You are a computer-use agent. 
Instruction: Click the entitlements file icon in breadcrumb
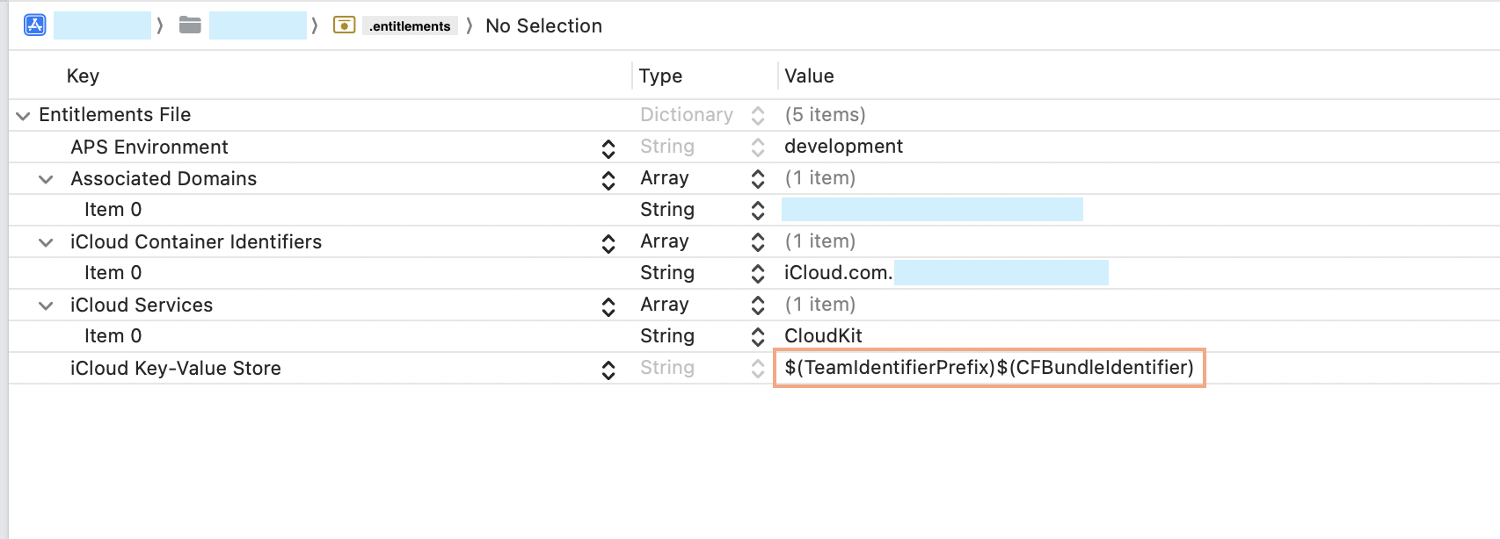point(344,25)
